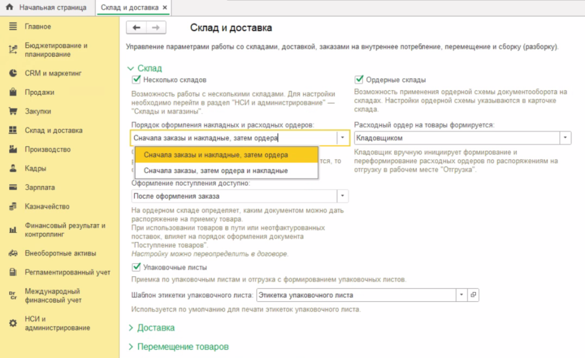Toggle the Ордерные склады checkbox
Screen dimensions: 585x358
(x=359, y=80)
